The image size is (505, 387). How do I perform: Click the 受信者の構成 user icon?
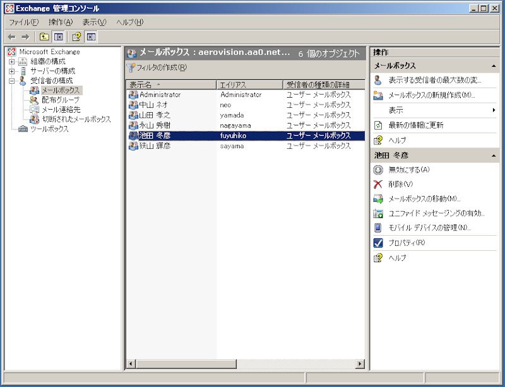(23, 81)
